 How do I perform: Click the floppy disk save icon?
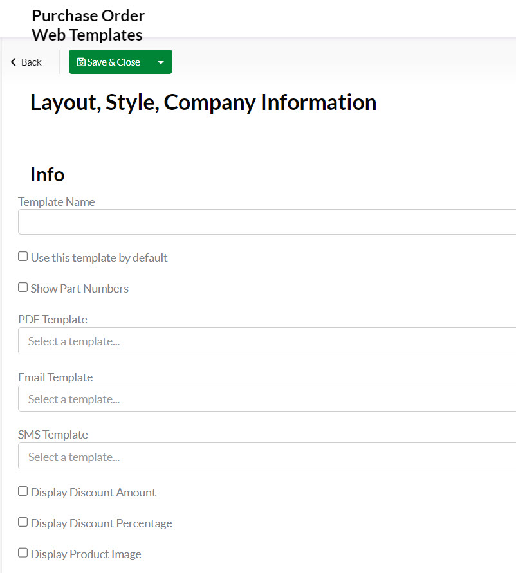(81, 62)
